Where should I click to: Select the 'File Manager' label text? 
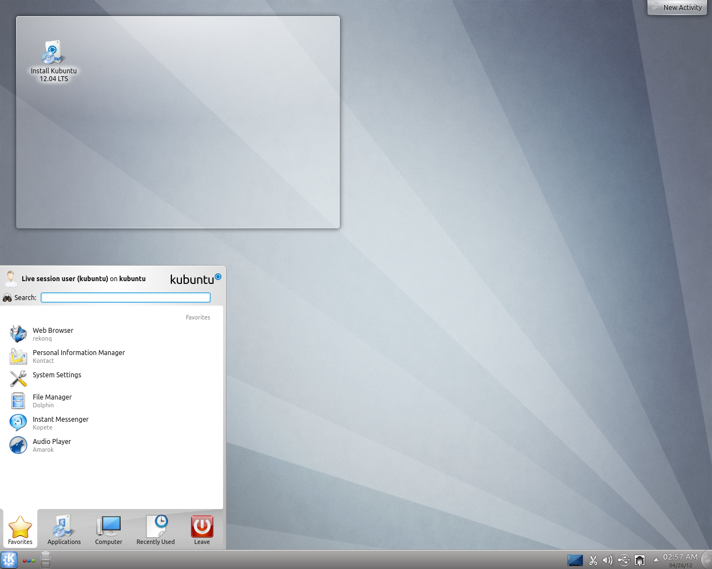(x=52, y=397)
